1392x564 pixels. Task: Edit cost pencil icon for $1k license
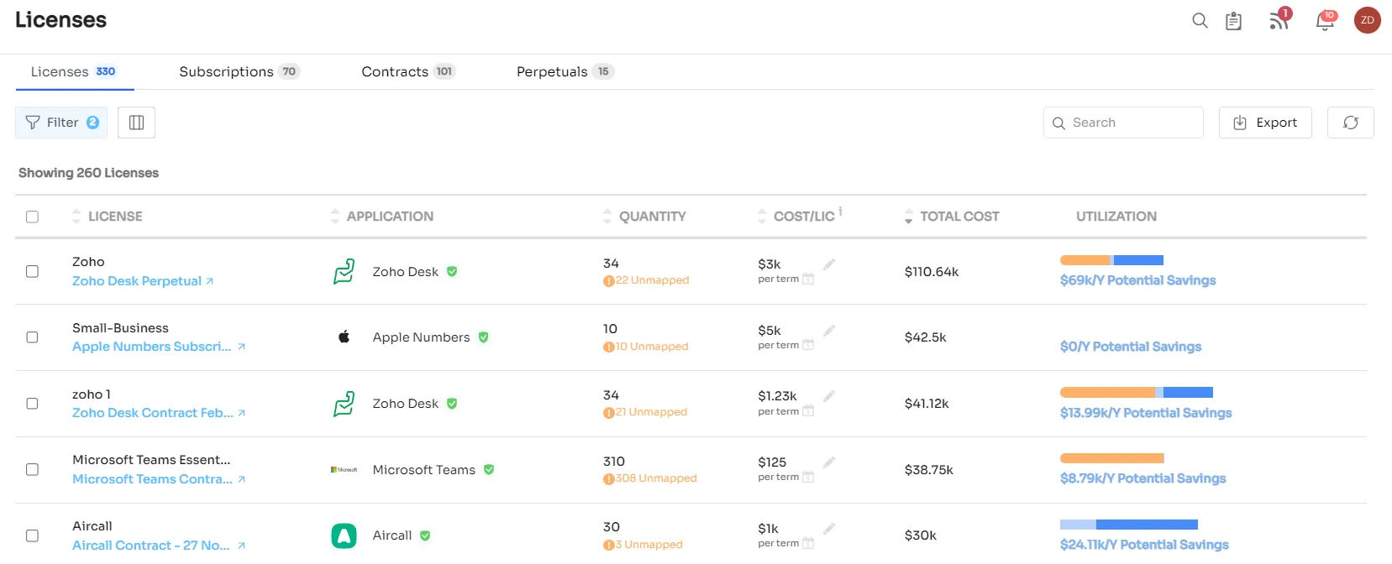pos(829,529)
